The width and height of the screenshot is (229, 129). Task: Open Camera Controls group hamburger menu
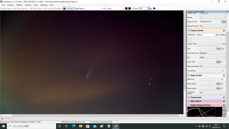coord(224,31)
